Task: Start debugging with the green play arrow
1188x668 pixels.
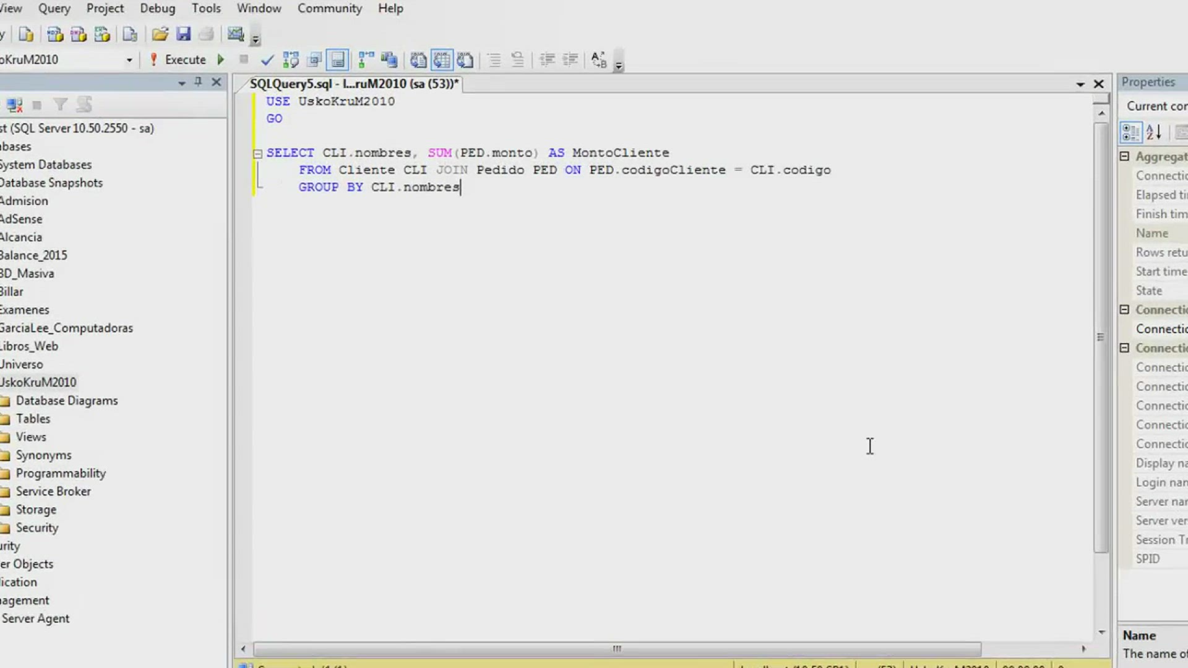Action: (x=221, y=59)
